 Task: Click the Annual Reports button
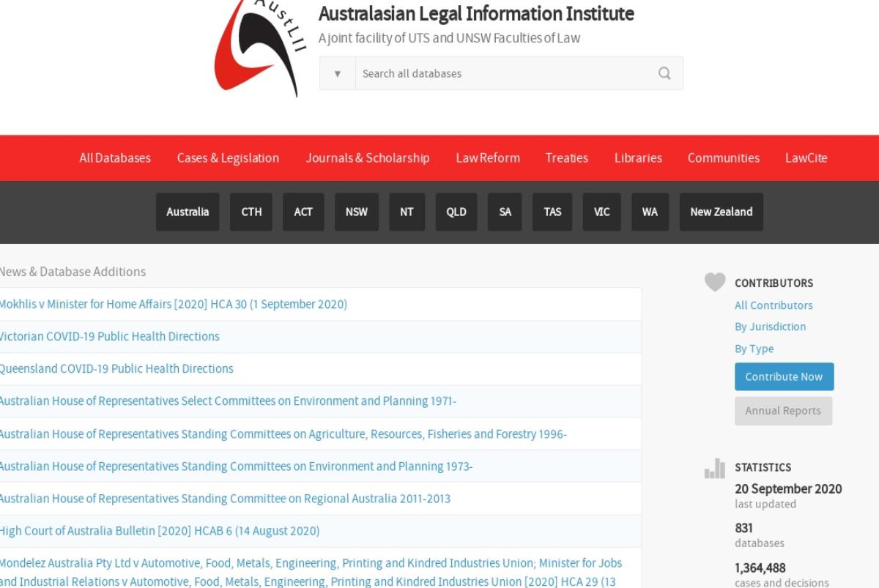(783, 411)
